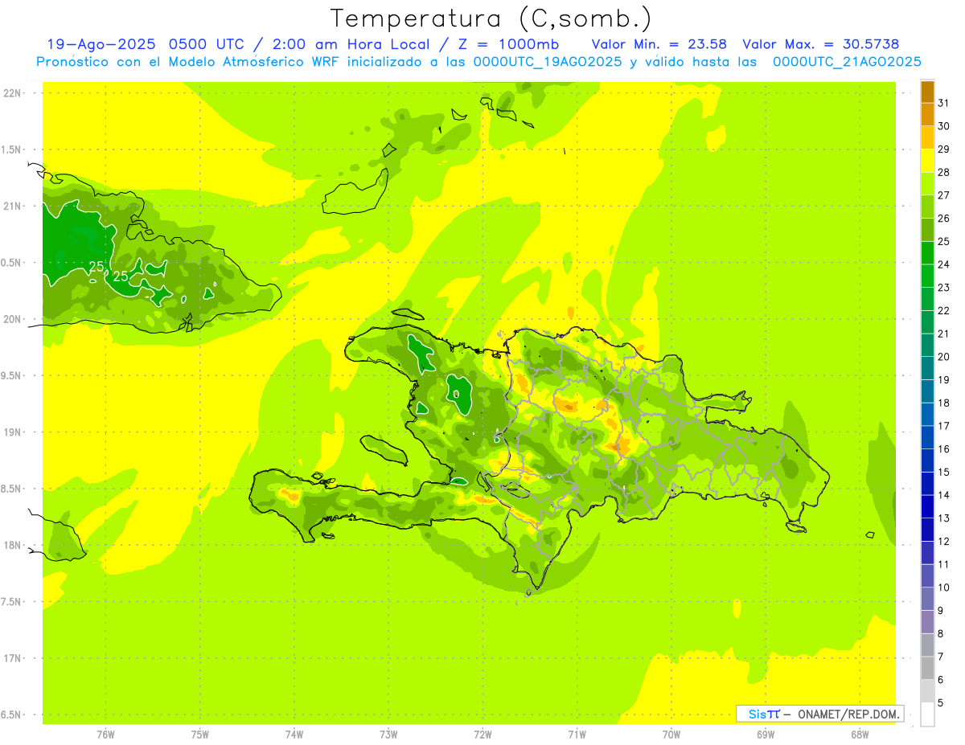965x745 pixels.
Task: Click the green legend swatch between 24 and 25
Action: coord(927,252)
